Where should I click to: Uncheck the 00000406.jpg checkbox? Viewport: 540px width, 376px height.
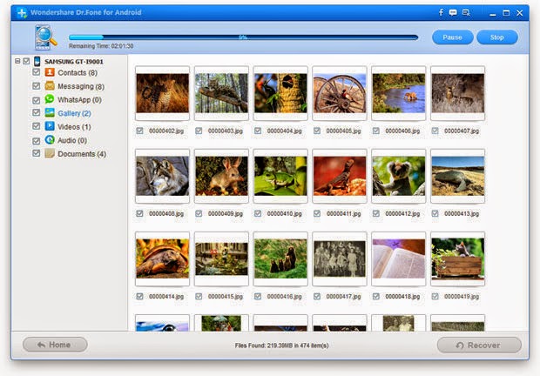click(x=376, y=131)
